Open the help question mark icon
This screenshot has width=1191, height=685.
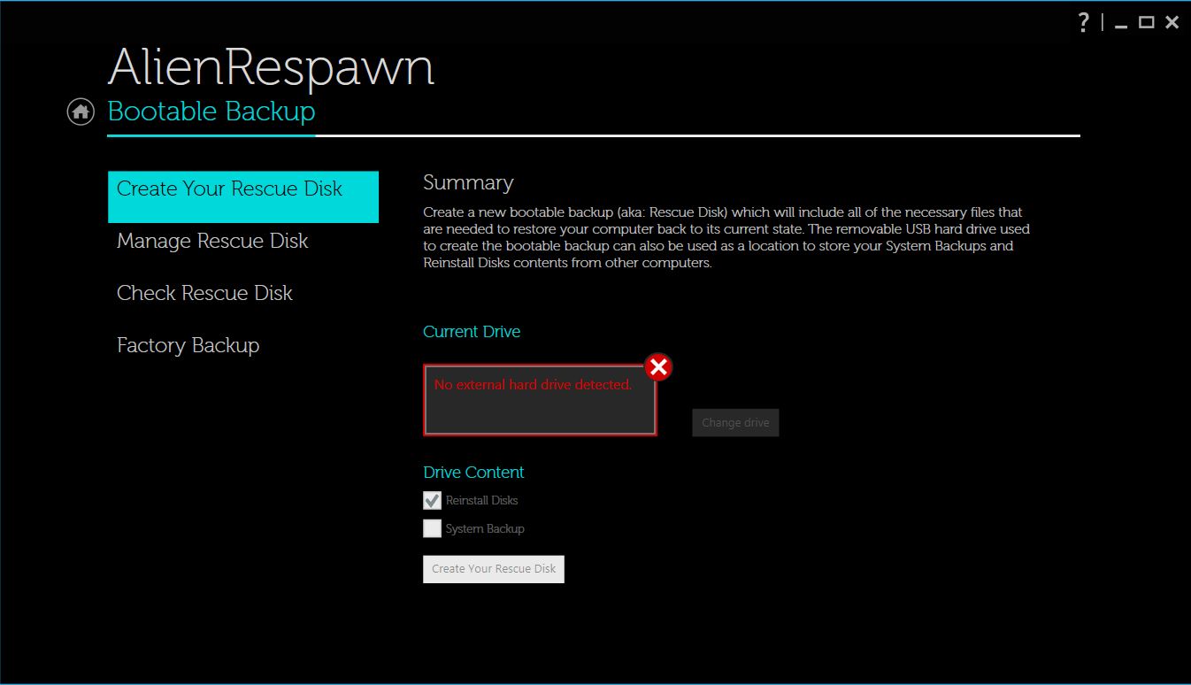pos(1083,22)
